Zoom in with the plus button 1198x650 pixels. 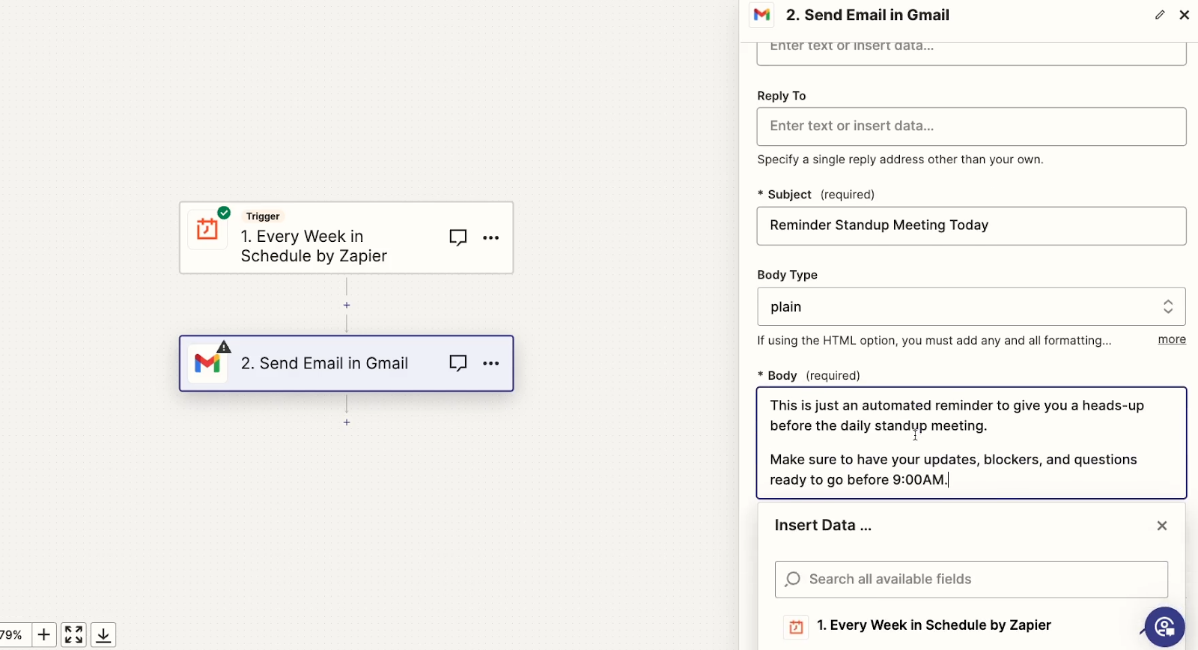44,635
